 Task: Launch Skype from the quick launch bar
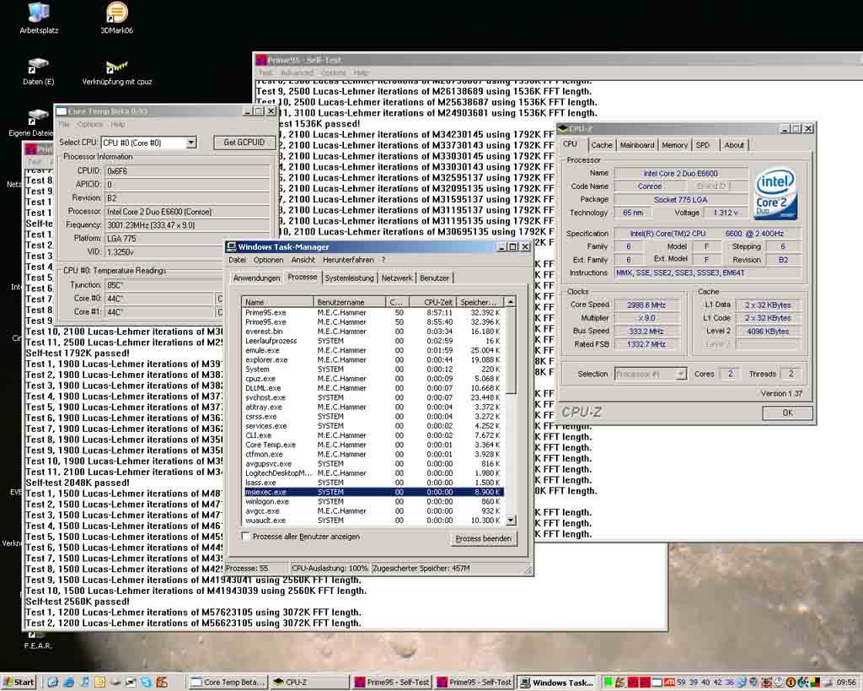(146, 683)
